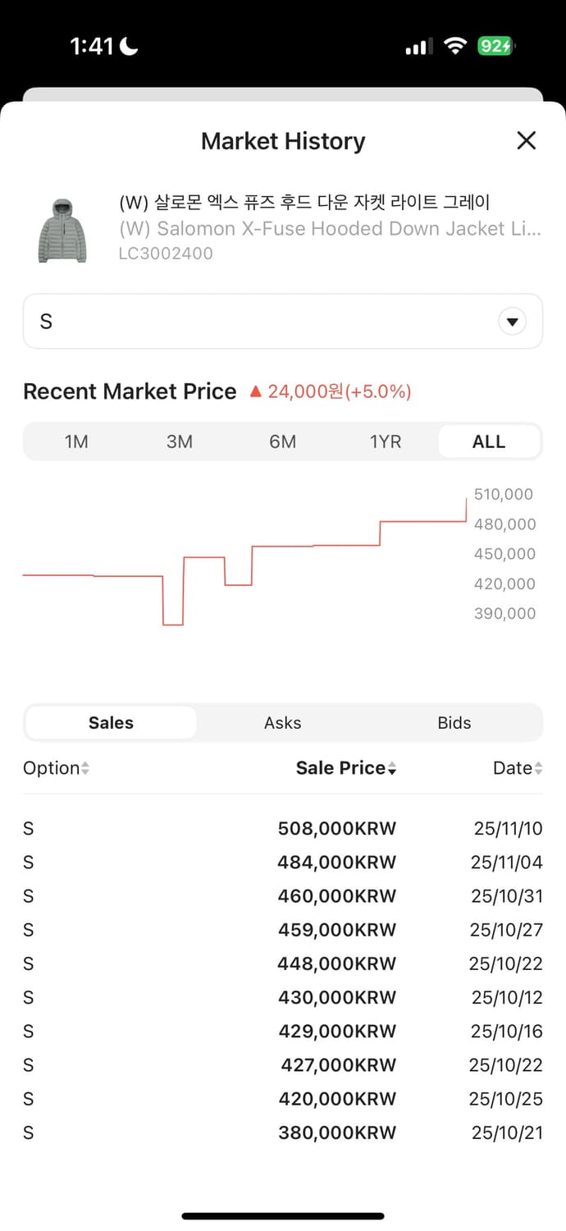Tap the jacket product thumbnail
This screenshot has width=566, height=1231.
(62, 231)
